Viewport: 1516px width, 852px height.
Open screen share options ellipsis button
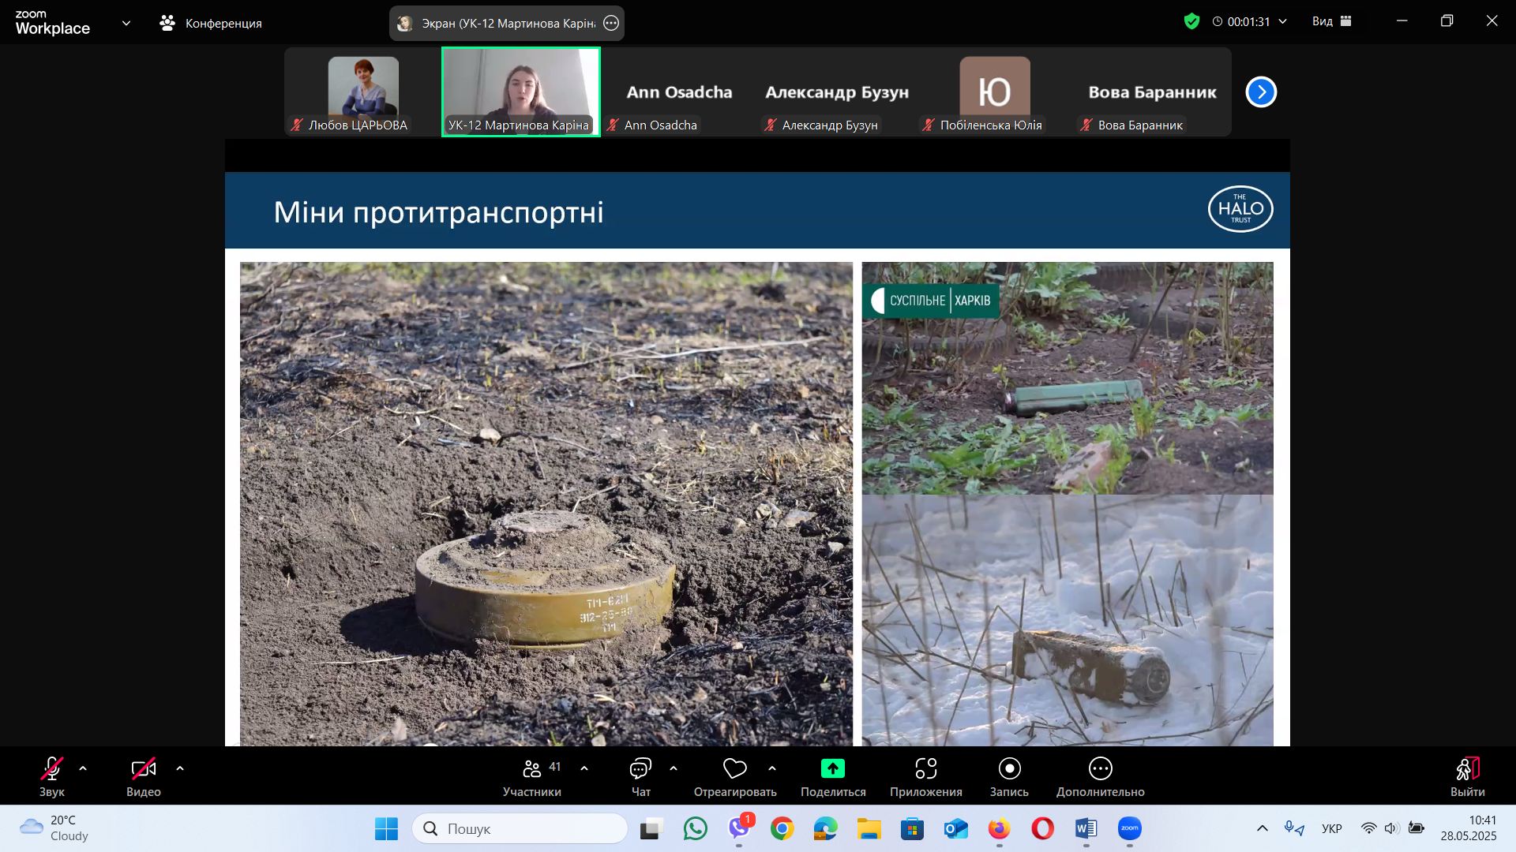point(610,24)
